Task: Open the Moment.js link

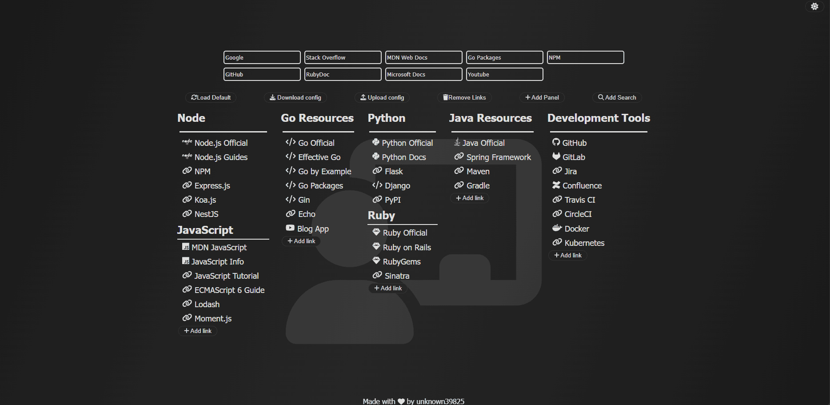Action: click(213, 319)
